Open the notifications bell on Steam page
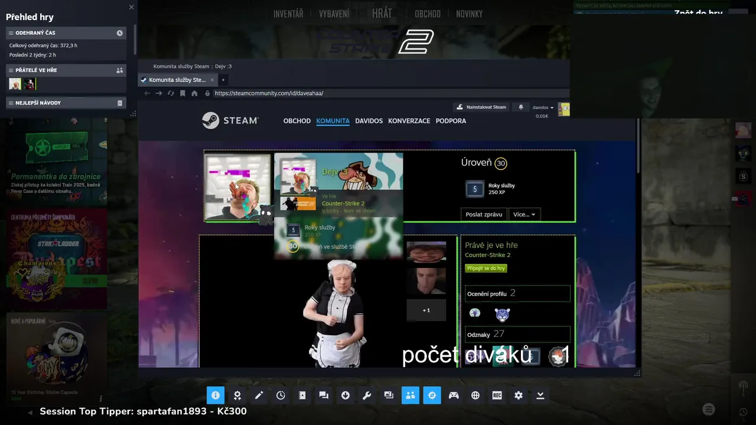Viewport: 756px width, 425px height. coord(521,107)
